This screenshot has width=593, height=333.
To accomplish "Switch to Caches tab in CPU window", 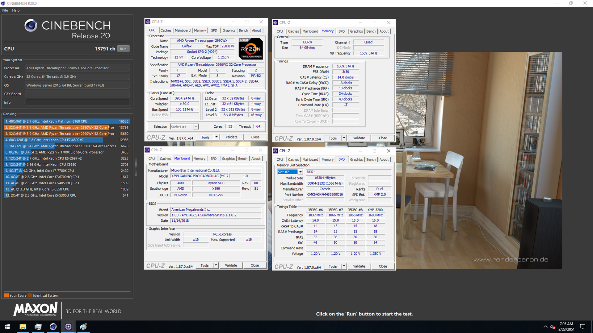I will pyautogui.click(x=166, y=31).
